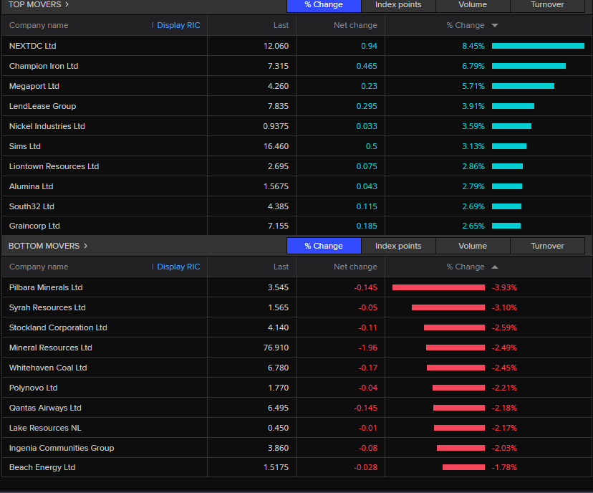Click the NEXTDC Ltd 8.45% change bar
The width and height of the screenshot is (593, 493).
[x=538, y=46]
